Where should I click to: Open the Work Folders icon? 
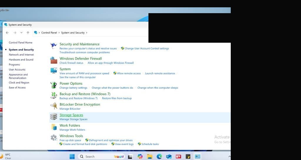(54, 127)
